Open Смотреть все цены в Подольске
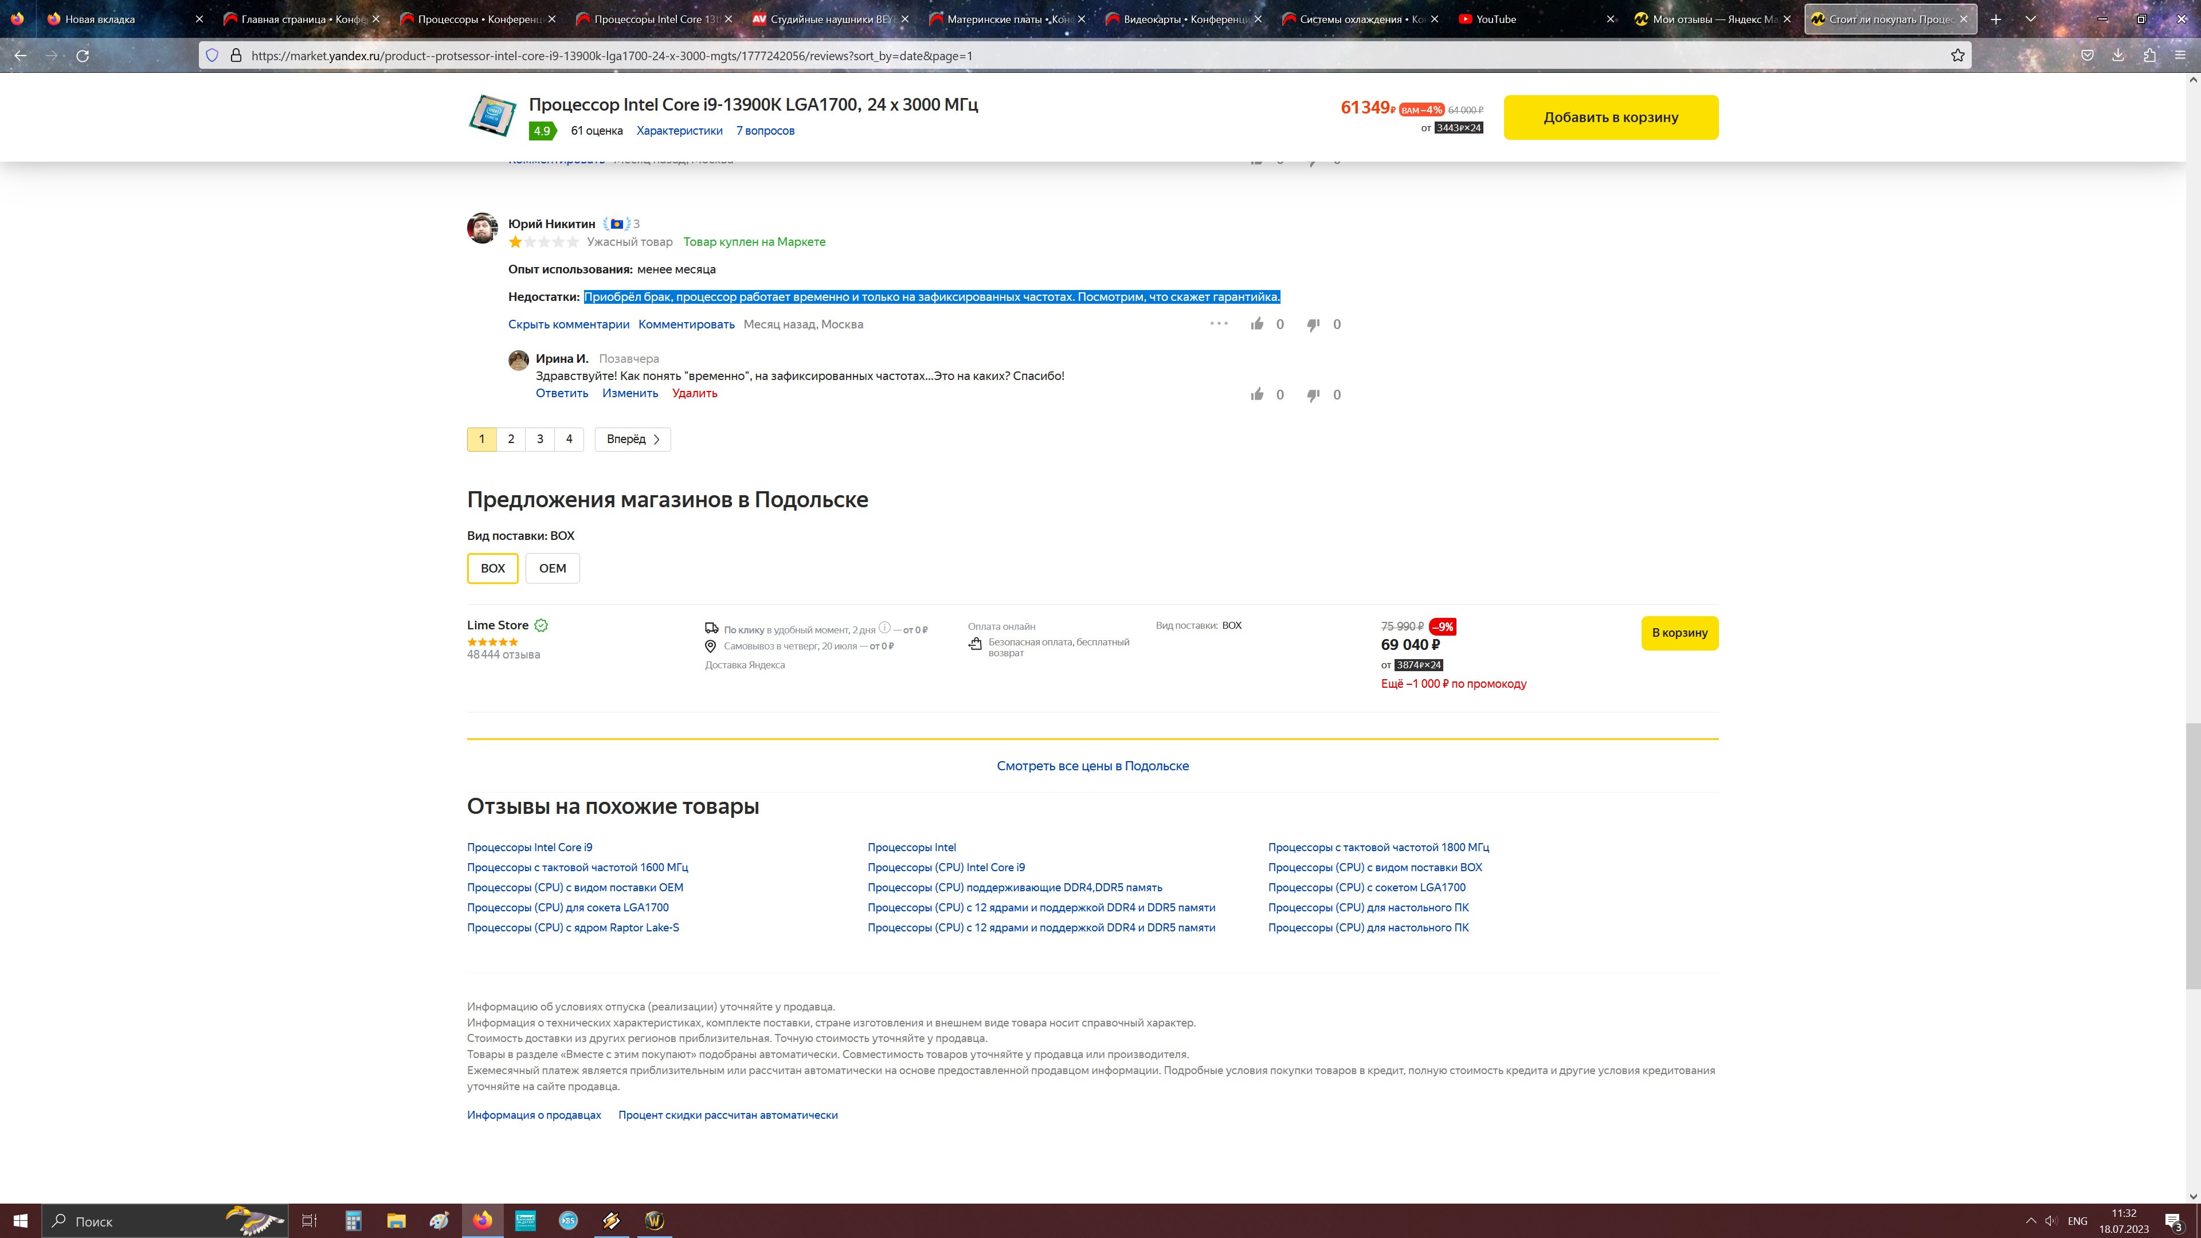The width and height of the screenshot is (2201, 1238). coord(1092,766)
